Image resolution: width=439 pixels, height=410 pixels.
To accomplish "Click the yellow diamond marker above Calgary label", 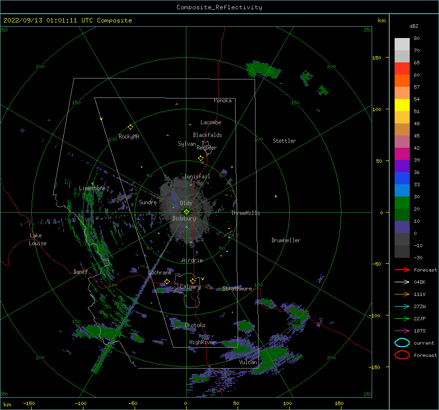I will click(x=193, y=281).
